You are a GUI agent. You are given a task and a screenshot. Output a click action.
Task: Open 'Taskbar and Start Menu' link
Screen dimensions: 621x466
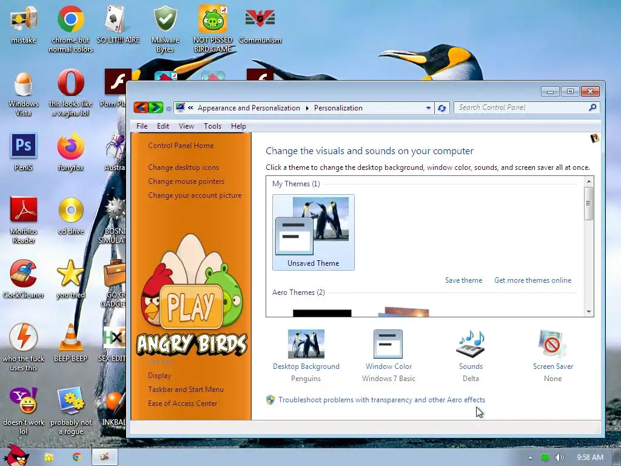tap(186, 389)
